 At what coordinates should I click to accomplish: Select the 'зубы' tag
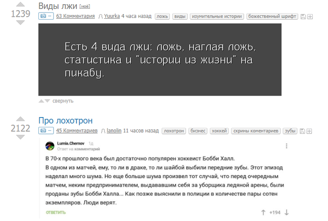(290, 131)
